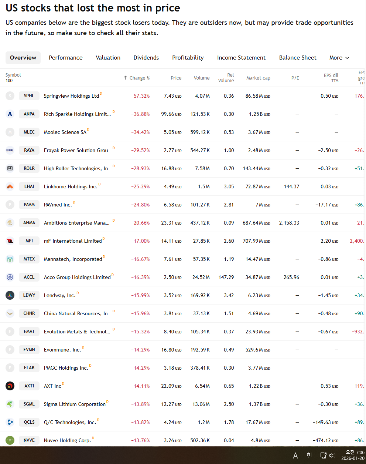
Task: Switch to the Valuation tab
Action: coord(108,58)
